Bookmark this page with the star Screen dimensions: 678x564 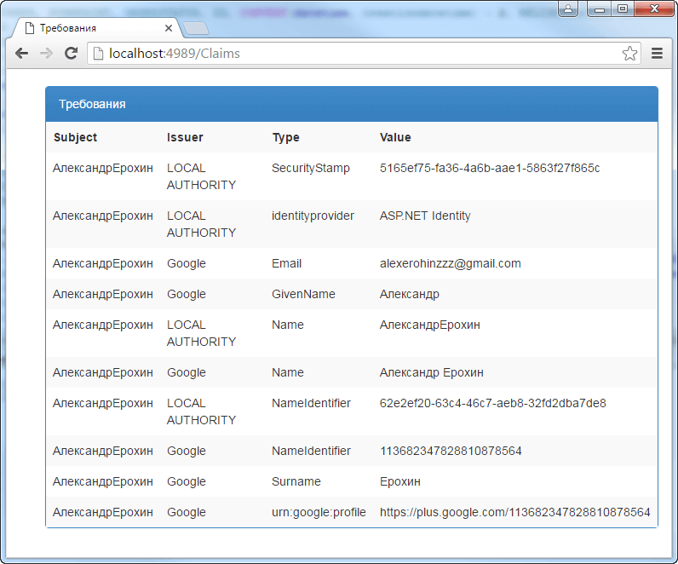pyautogui.click(x=629, y=53)
